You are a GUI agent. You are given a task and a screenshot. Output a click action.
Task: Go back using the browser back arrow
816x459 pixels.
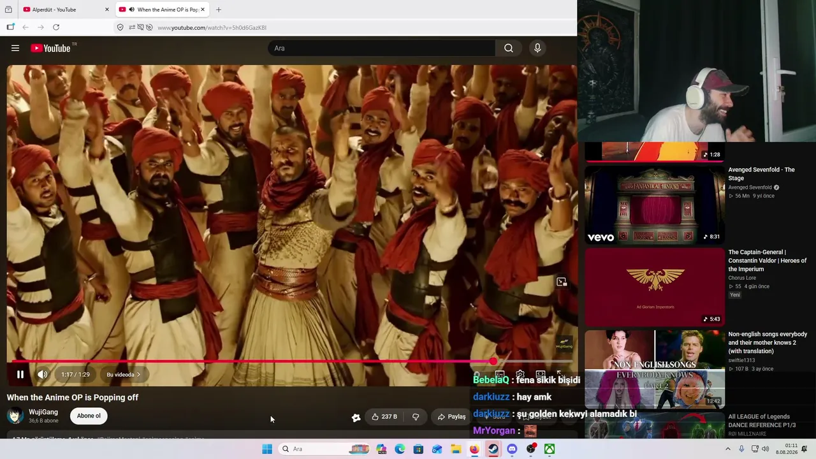click(25, 27)
